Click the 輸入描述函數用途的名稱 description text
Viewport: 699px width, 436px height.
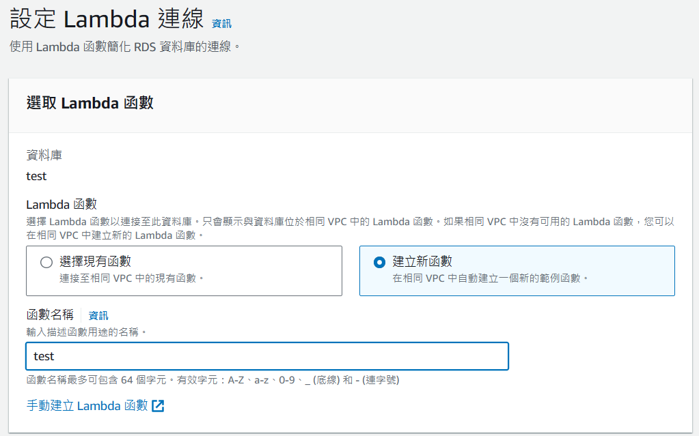click(87, 332)
